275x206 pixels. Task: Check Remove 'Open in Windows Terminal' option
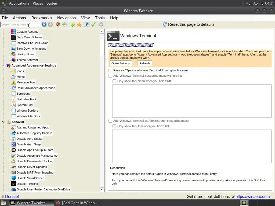coord(110,71)
